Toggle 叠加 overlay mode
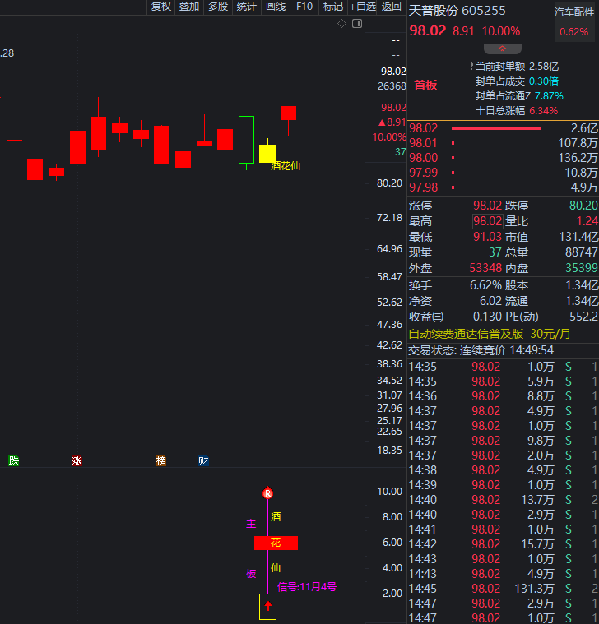599x624 pixels. (x=189, y=7)
